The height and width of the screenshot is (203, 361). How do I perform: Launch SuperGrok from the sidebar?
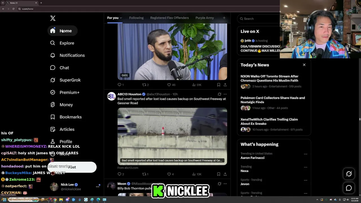tap(65, 80)
